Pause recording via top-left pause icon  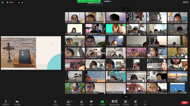pos(19,3)
